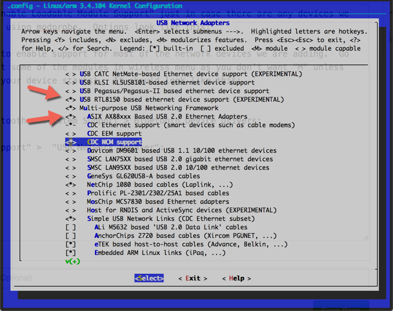Click the Select button at bottom
393x311 pixels.
pos(149,278)
